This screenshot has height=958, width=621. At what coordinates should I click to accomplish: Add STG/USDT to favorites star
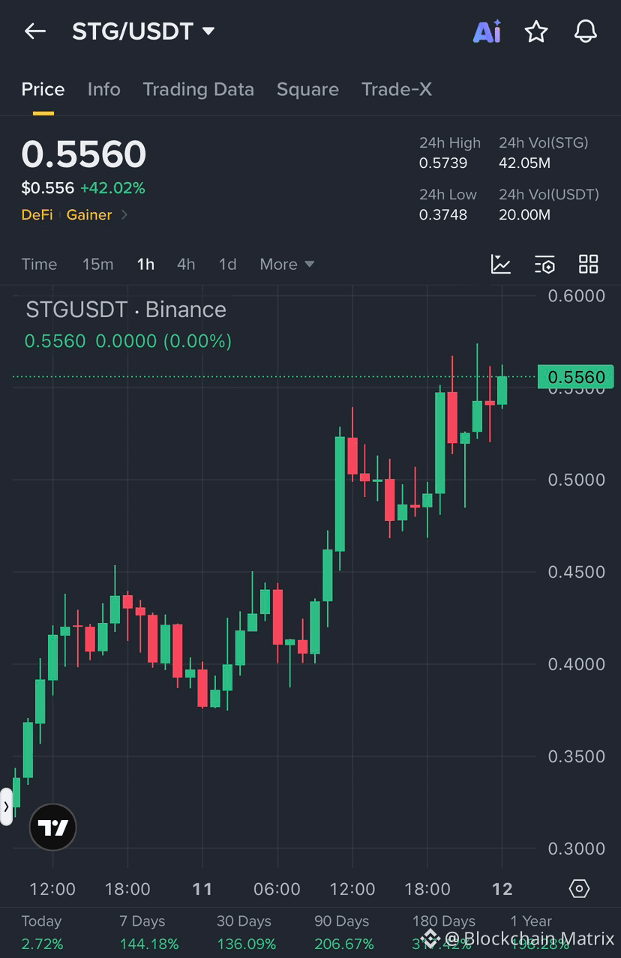[536, 31]
